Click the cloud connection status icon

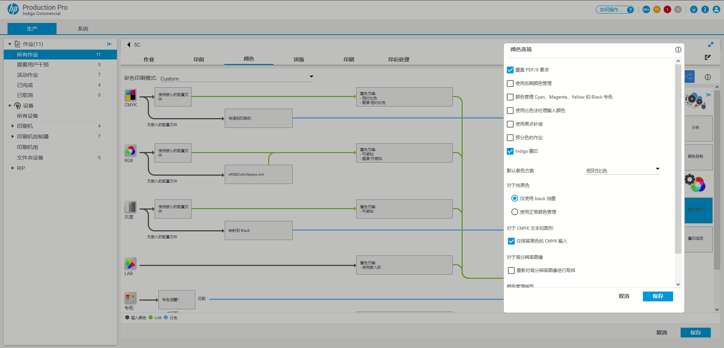point(694,10)
